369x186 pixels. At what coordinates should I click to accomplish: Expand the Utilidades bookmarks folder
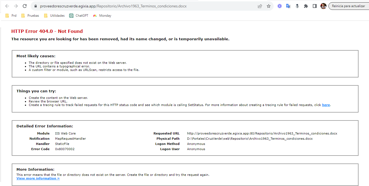point(54,16)
